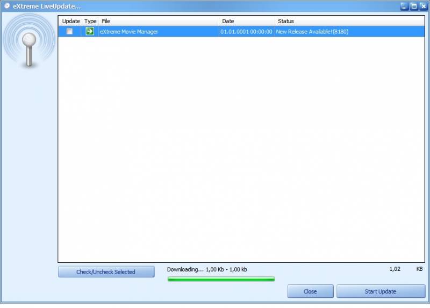Click the Close button

point(311,291)
